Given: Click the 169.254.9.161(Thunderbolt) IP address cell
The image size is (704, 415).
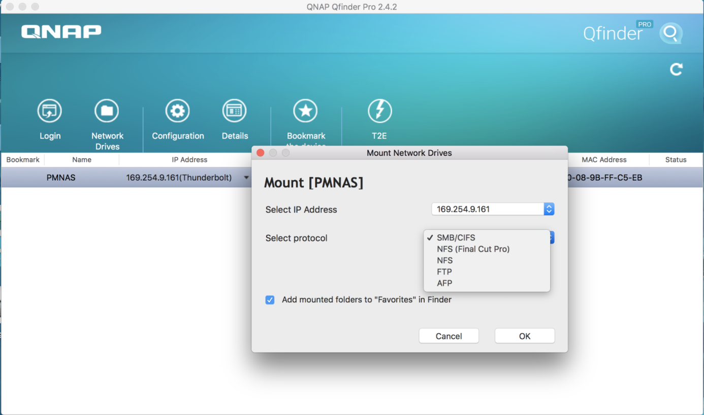Looking at the screenshot, I should [179, 178].
